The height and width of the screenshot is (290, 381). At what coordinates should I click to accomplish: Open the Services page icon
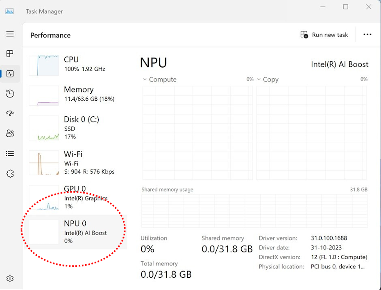coord(10,174)
